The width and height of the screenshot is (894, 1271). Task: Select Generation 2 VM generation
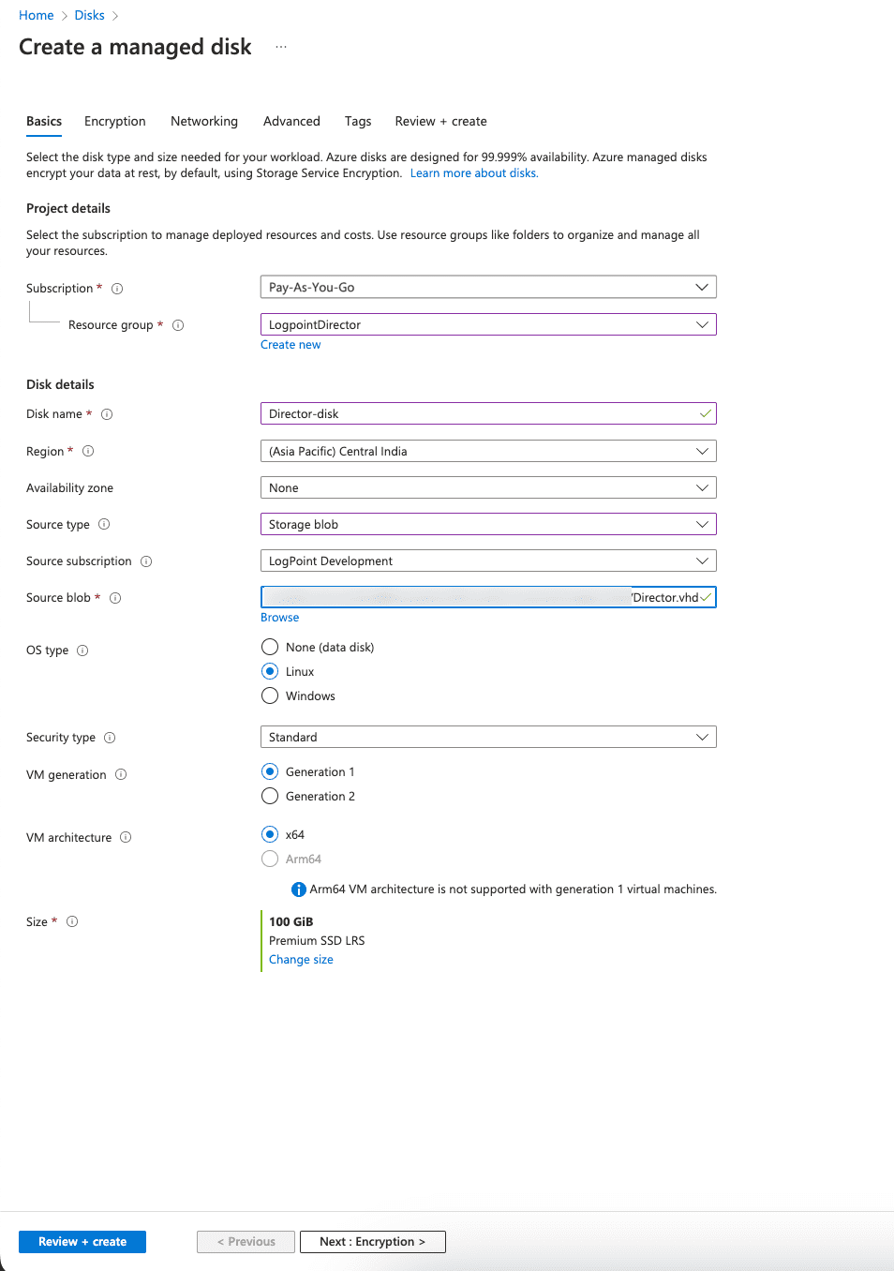coord(270,796)
